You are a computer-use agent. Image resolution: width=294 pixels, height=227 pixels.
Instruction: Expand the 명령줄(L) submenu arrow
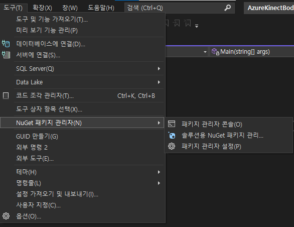point(159,183)
